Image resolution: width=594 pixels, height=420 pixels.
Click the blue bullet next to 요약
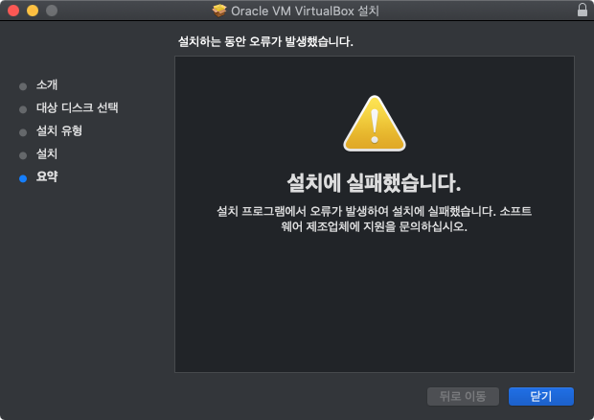23,178
